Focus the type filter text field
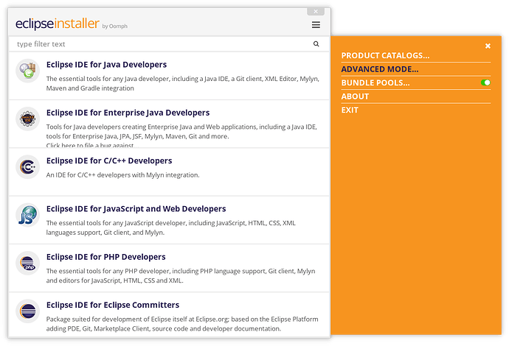The height and width of the screenshot is (346, 509). point(162,44)
